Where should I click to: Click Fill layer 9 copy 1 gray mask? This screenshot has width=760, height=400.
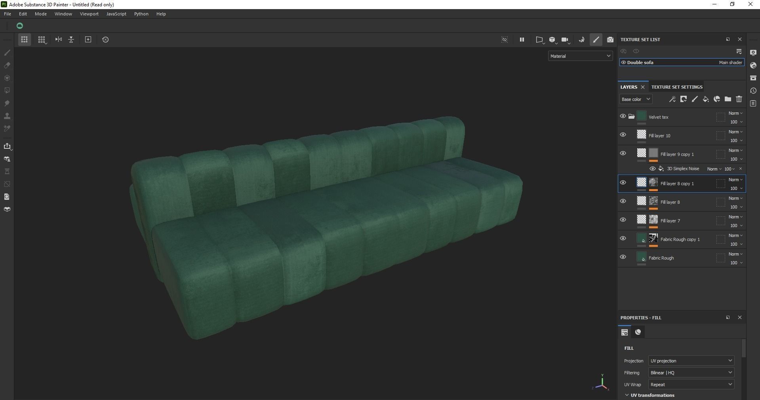[653, 153]
